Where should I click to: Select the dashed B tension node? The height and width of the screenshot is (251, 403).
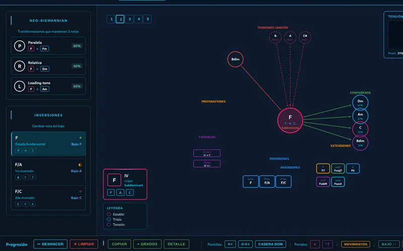(x=275, y=37)
